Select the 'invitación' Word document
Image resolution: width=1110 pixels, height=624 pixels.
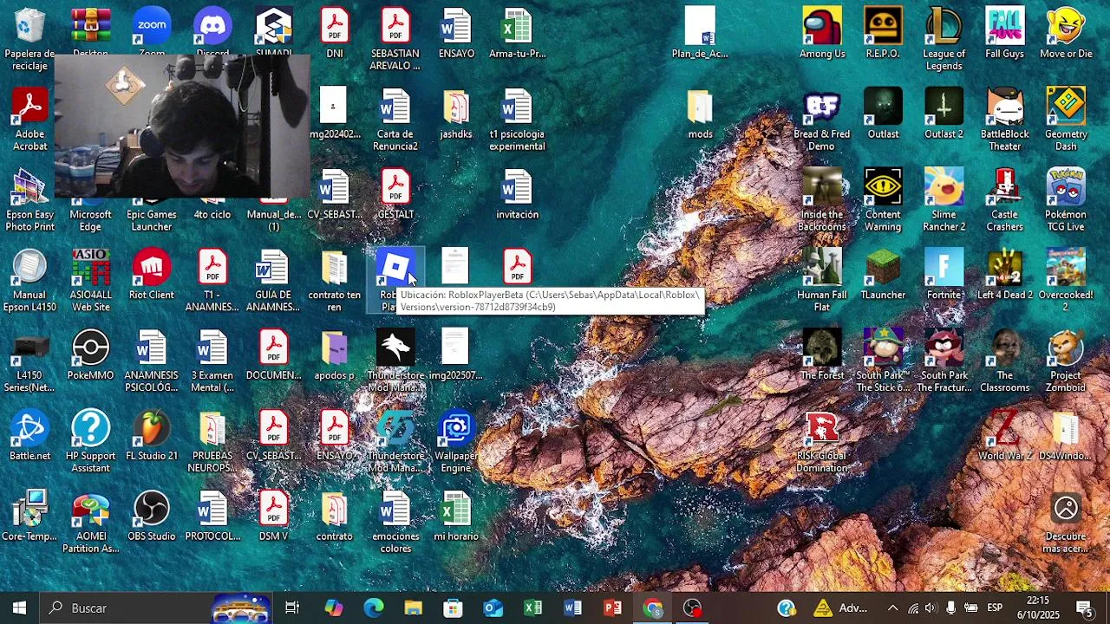pyautogui.click(x=517, y=194)
